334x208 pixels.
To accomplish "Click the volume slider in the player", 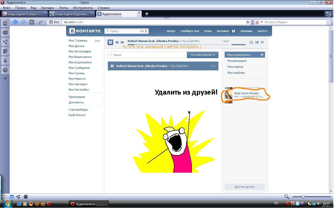I will (x=238, y=45).
